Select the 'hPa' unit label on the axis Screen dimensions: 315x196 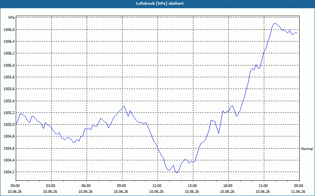[x=11, y=18]
